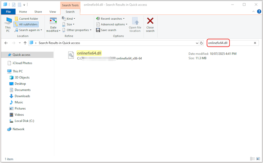Open the help question mark icon
The width and height of the screenshot is (263, 163).
pyautogui.click(x=259, y=12)
